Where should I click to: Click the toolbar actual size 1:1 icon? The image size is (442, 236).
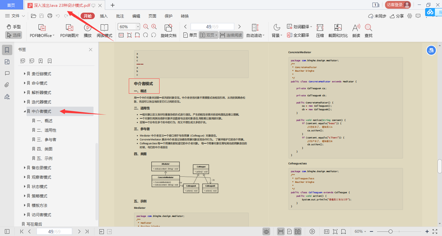pos(121,35)
